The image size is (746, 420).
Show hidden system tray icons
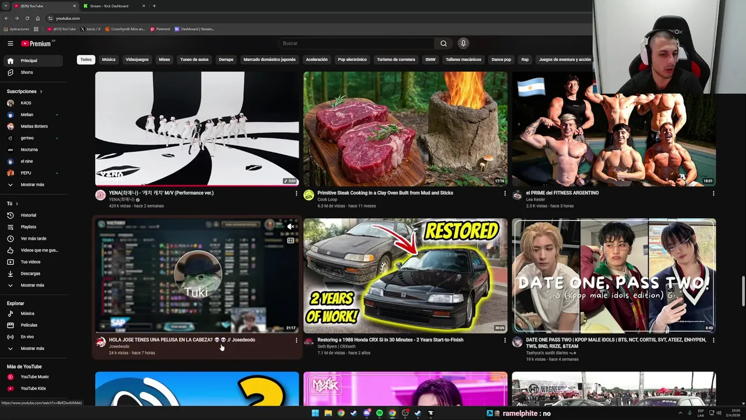point(680,413)
